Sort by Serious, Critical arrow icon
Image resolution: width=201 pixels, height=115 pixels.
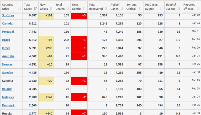coord(140,9)
